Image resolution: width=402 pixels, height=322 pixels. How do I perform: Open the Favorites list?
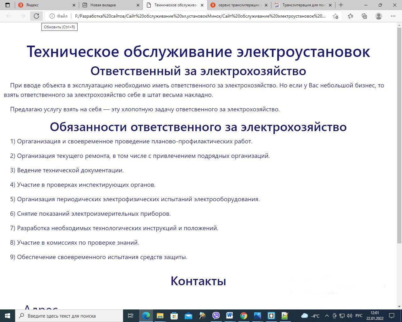[350, 16]
